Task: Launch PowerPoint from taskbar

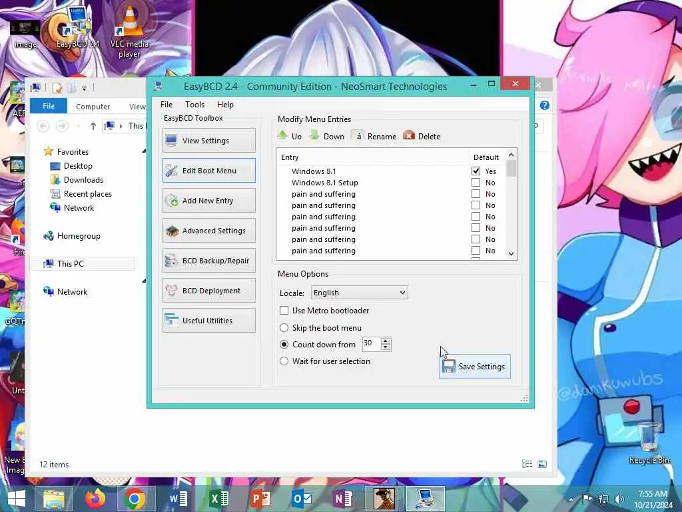Action: [260, 499]
